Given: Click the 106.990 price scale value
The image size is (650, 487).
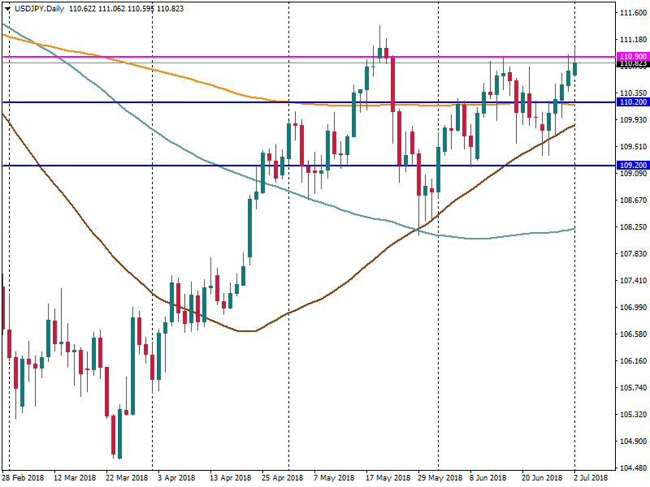Looking at the screenshot, I should pos(631,308).
